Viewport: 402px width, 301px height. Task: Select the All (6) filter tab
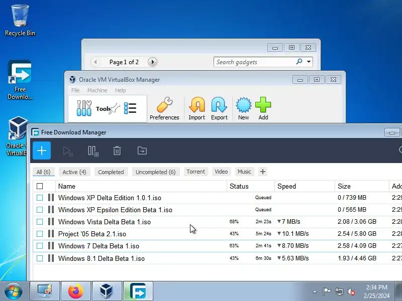pyautogui.click(x=44, y=172)
